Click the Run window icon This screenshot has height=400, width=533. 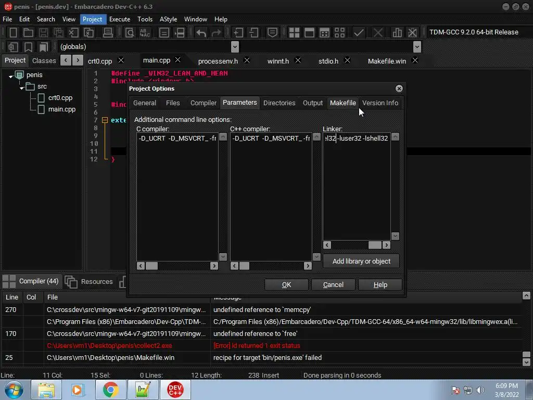coord(309,33)
